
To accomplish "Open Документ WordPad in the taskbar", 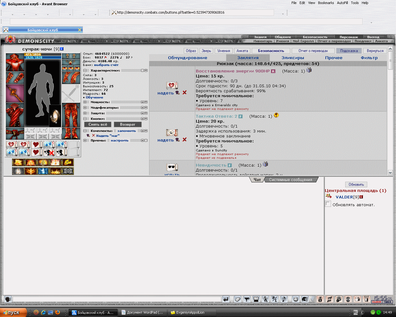I will point(142,312).
